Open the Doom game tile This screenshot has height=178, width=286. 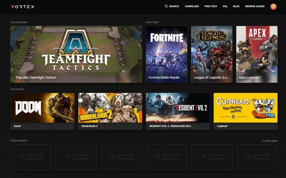(x=42, y=111)
